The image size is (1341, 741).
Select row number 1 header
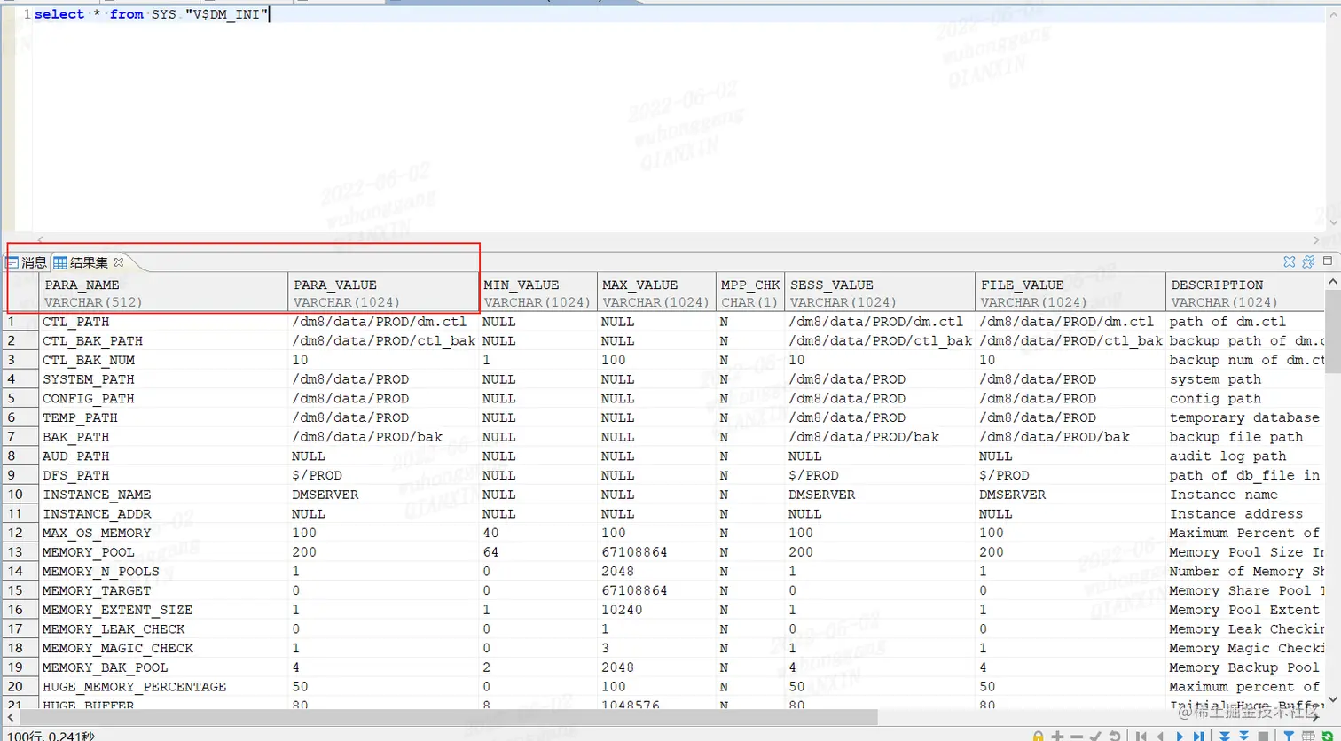tap(20, 322)
